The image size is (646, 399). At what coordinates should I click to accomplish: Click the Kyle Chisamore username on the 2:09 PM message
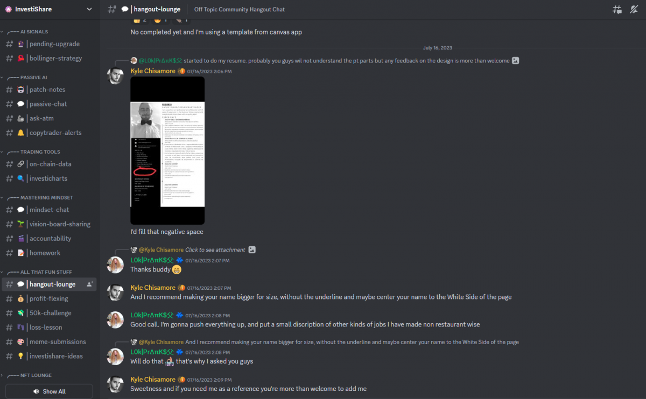click(153, 379)
